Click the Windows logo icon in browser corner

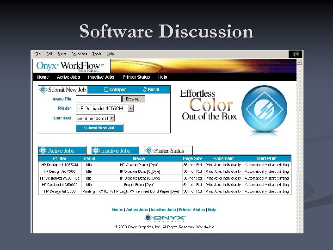tap(296, 54)
